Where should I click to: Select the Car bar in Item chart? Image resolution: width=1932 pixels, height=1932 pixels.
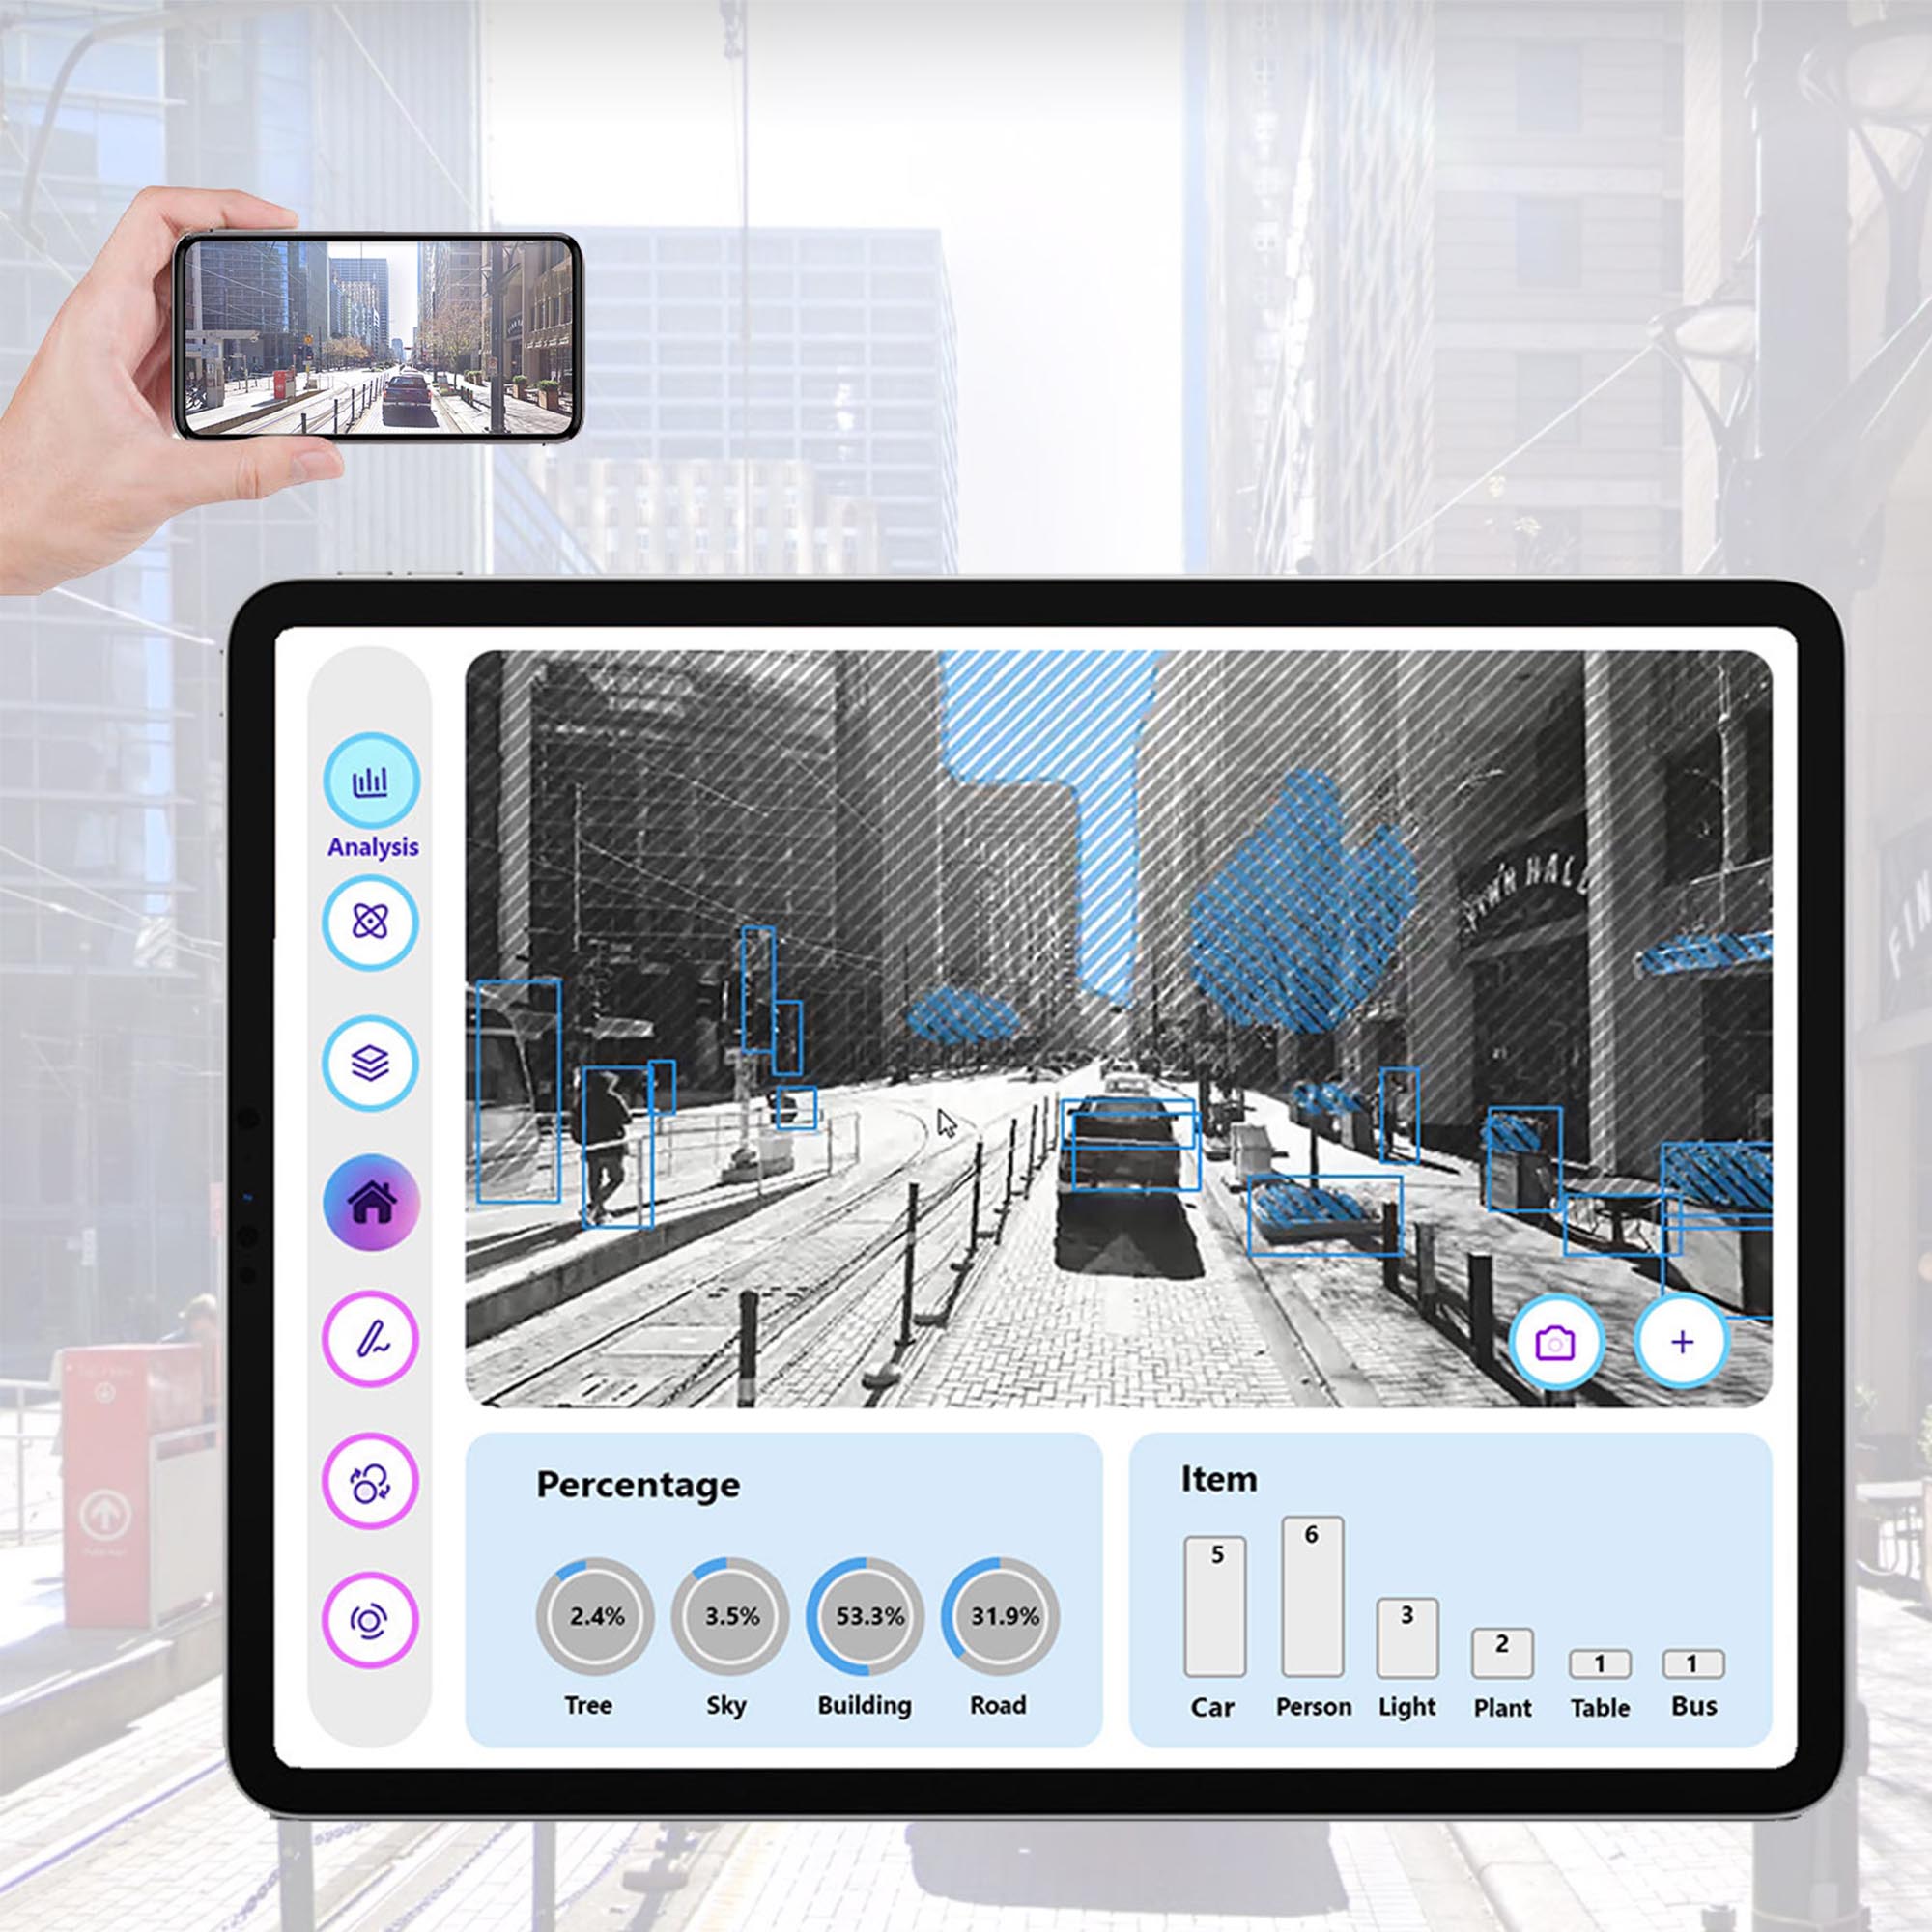point(1208,1628)
